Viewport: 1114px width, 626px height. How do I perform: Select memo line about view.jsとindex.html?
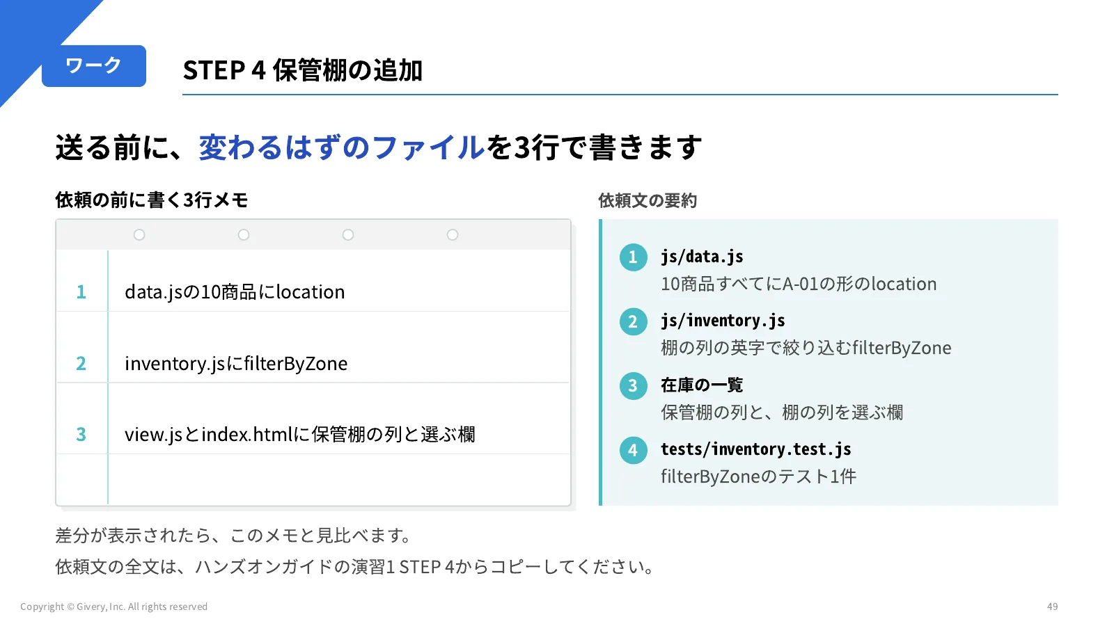coord(300,435)
